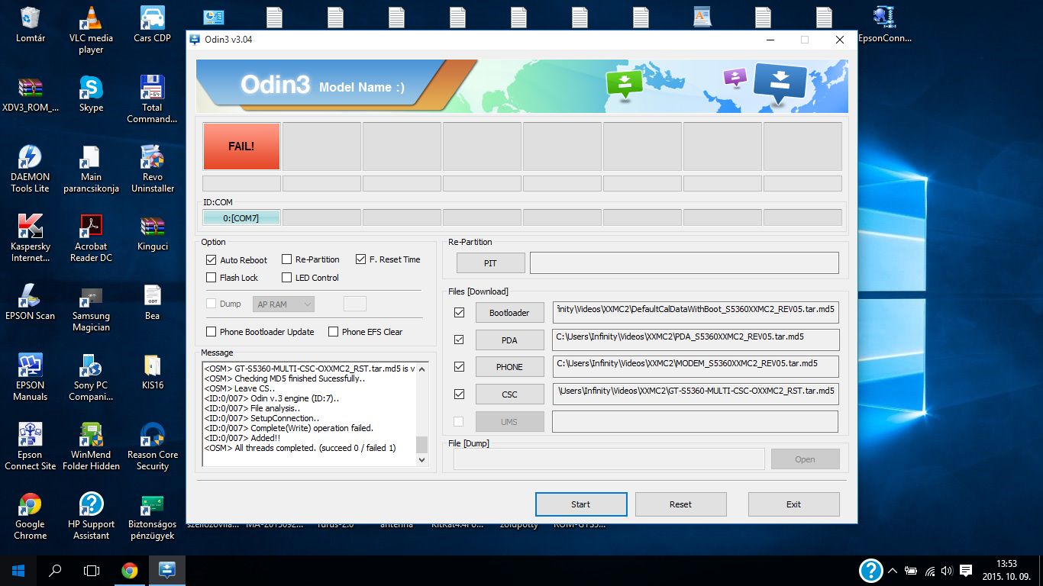1043x586 pixels.
Task: Click the red FAIL! status box
Action: [x=241, y=146]
